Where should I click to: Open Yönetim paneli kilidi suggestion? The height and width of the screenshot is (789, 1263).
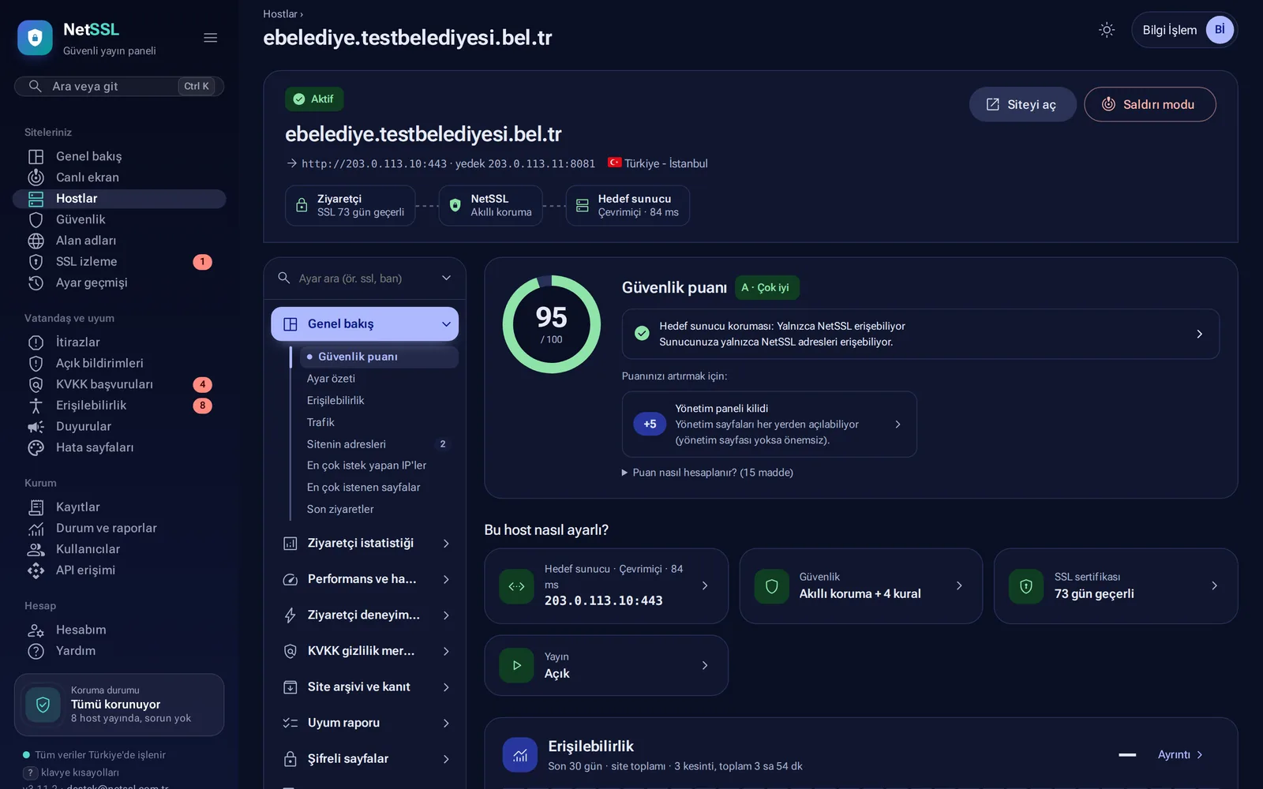tap(769, 424)
